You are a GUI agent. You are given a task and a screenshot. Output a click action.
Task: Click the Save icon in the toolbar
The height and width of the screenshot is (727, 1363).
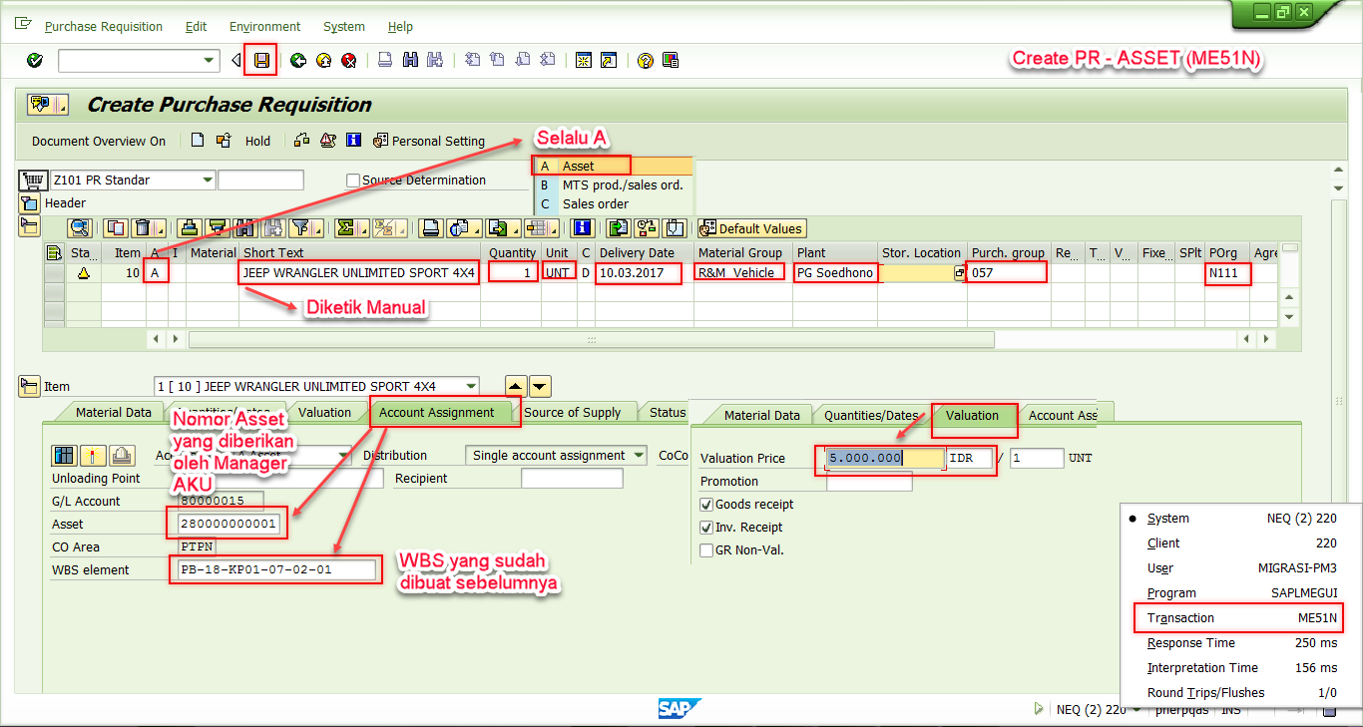261,60
